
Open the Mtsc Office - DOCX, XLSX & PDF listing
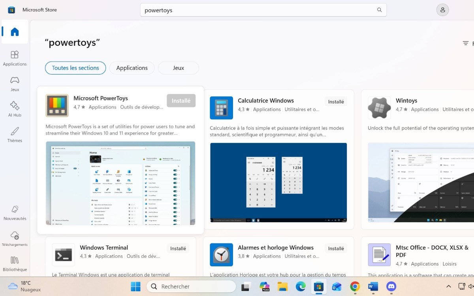tap(432, 251)
